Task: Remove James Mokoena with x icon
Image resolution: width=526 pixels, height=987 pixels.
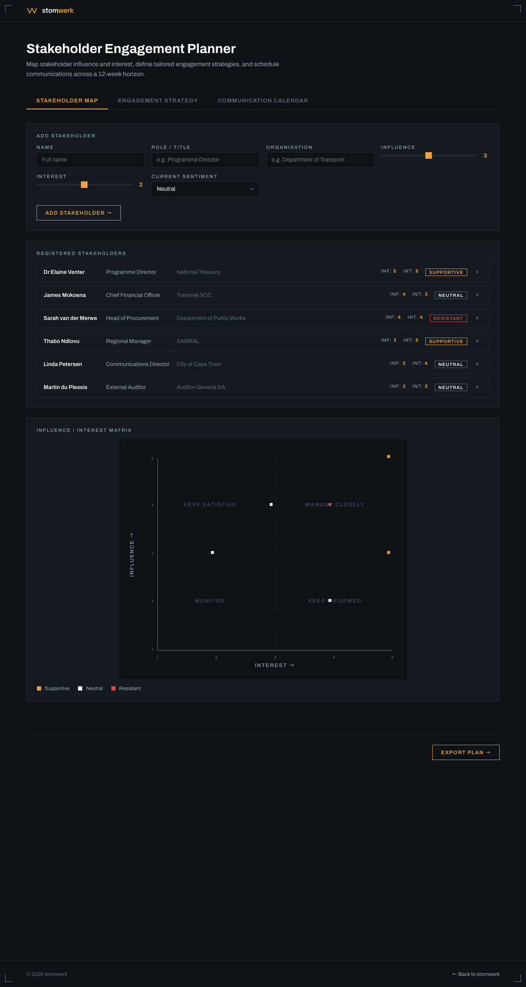Action: click(477, 295)
